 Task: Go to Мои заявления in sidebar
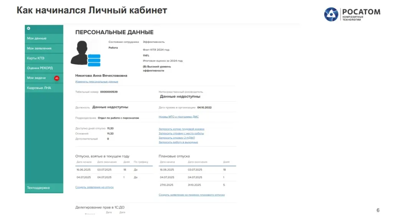(x=39, y=48)
